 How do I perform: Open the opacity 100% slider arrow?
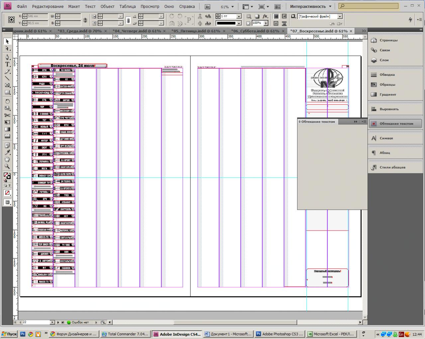click(x=266, y=23)
